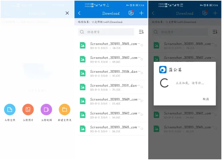Tap the back arrow on the middle Download screen
The image size is (222, 160).
[79, 13]
